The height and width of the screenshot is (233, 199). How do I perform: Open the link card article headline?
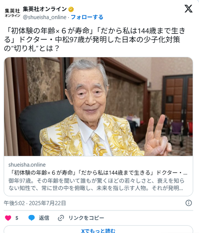tap(98, 173)
